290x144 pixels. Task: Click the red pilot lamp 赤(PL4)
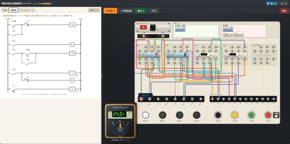(197, 115)
